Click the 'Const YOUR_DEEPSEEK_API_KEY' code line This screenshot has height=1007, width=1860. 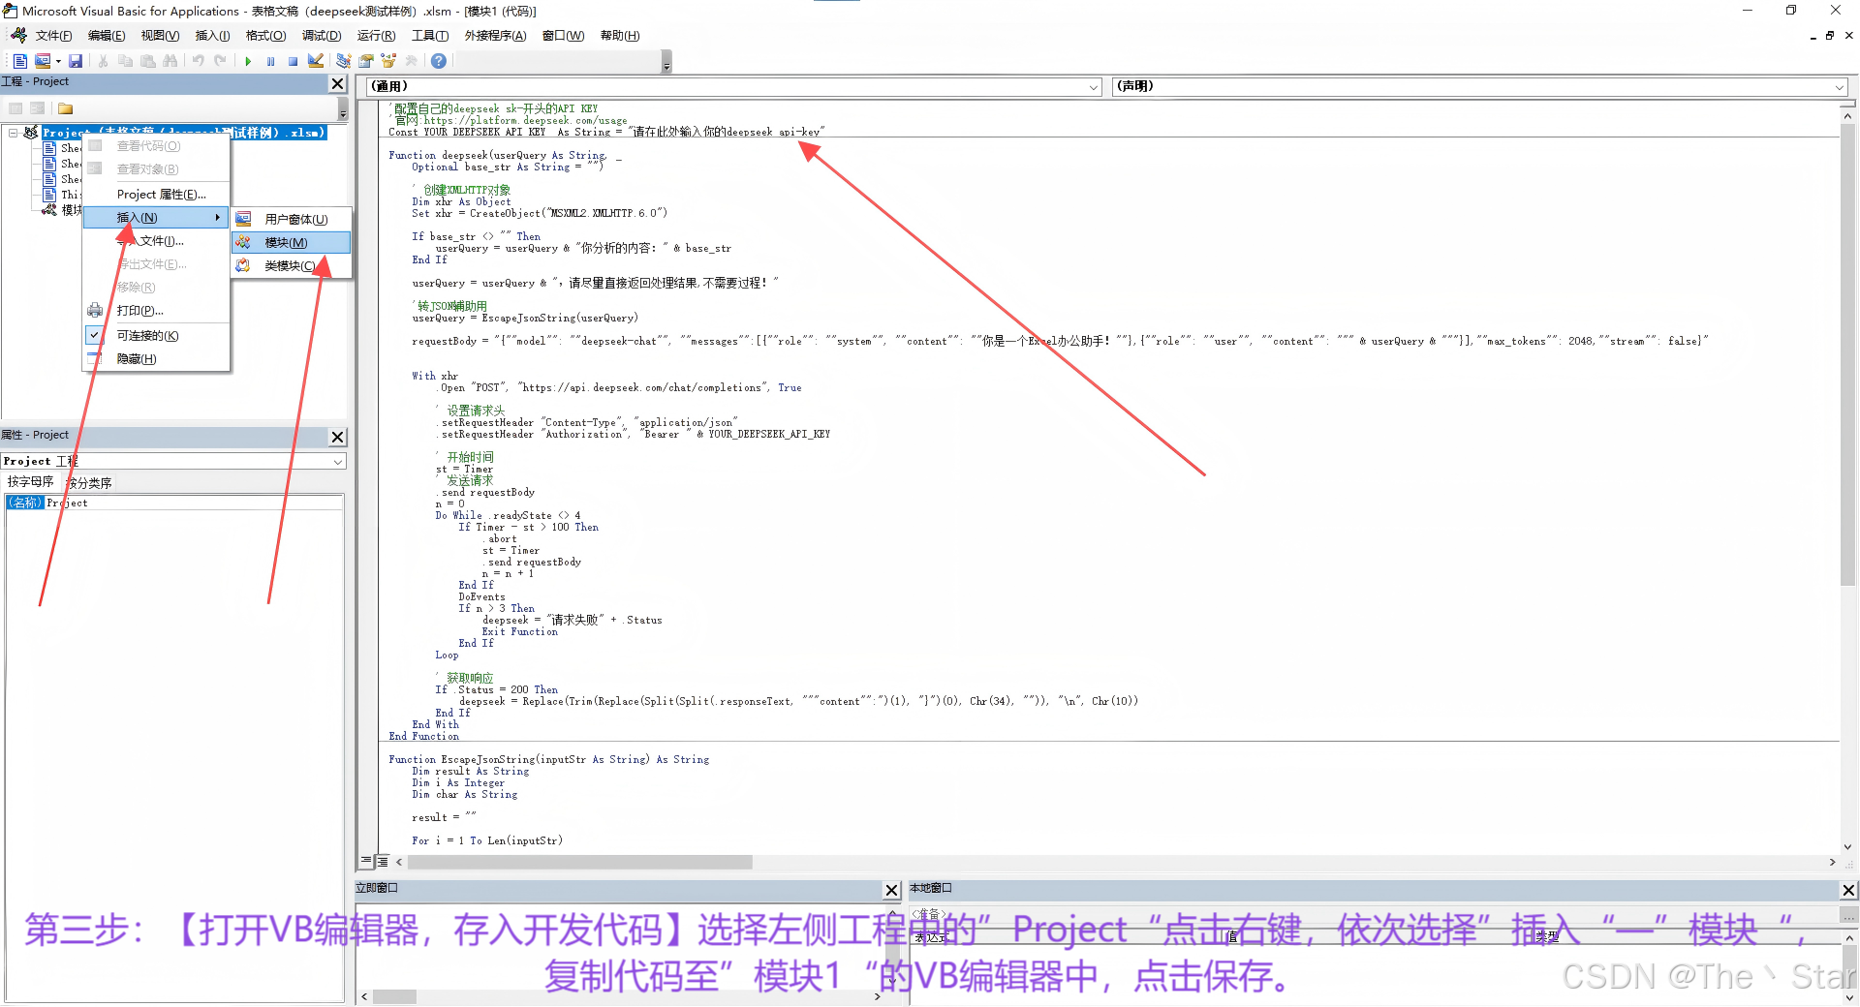click(x=606, y=132)
